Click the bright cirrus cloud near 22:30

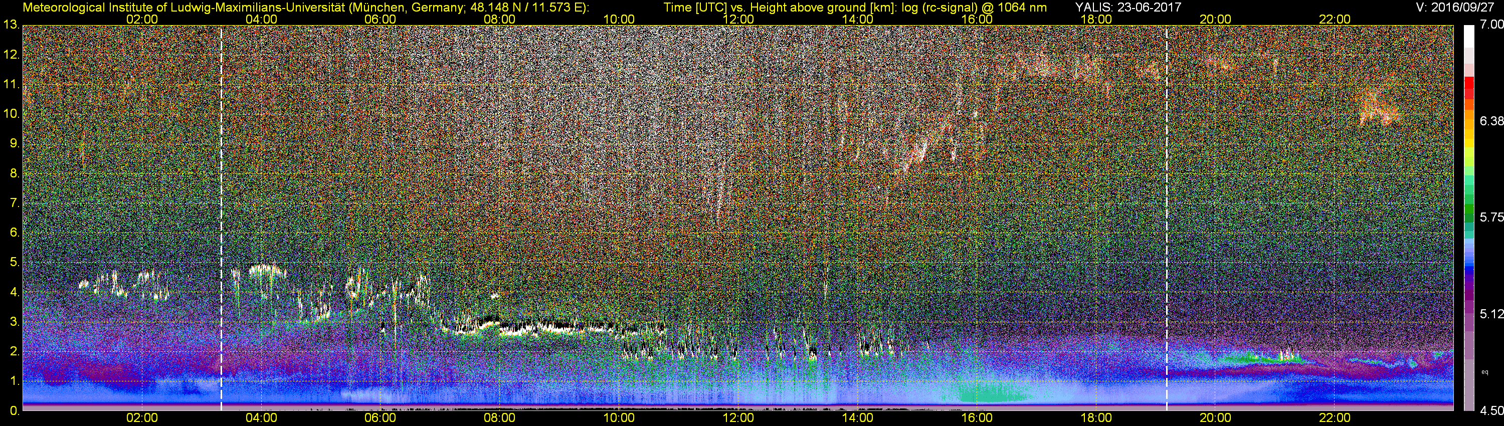pyautogui.click(x=1381, y=110)
